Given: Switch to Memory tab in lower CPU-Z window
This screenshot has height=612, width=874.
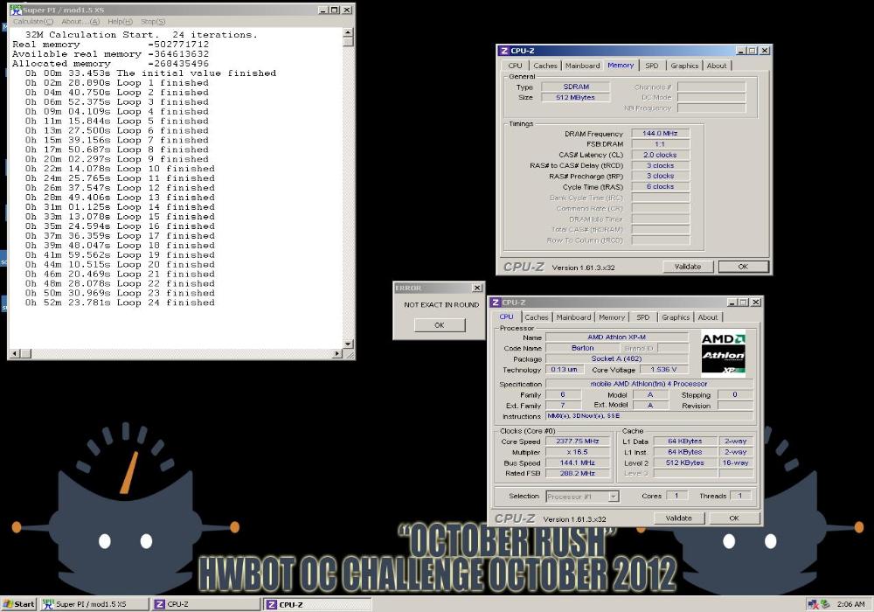Looking at the screenshot, I should (612, 317).
